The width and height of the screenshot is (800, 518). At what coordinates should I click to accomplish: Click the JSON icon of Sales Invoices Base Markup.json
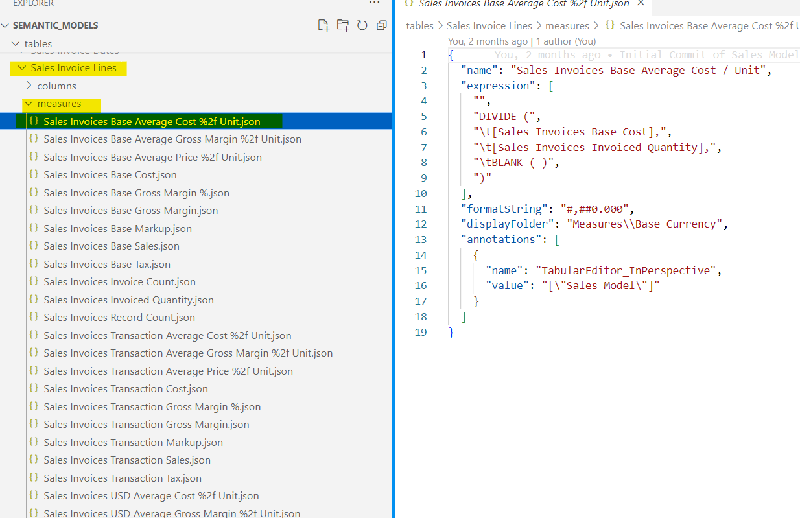(x=34, y=228)
